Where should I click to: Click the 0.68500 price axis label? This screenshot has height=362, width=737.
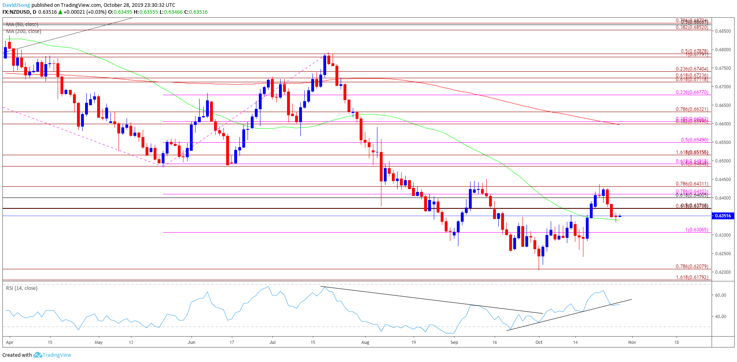pos(723,31)
